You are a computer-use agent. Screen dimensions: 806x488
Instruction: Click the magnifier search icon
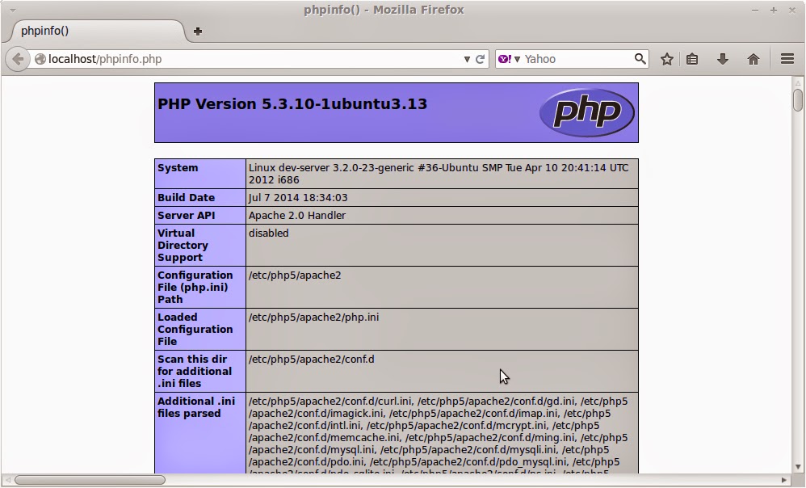click(x=640, y=59)
